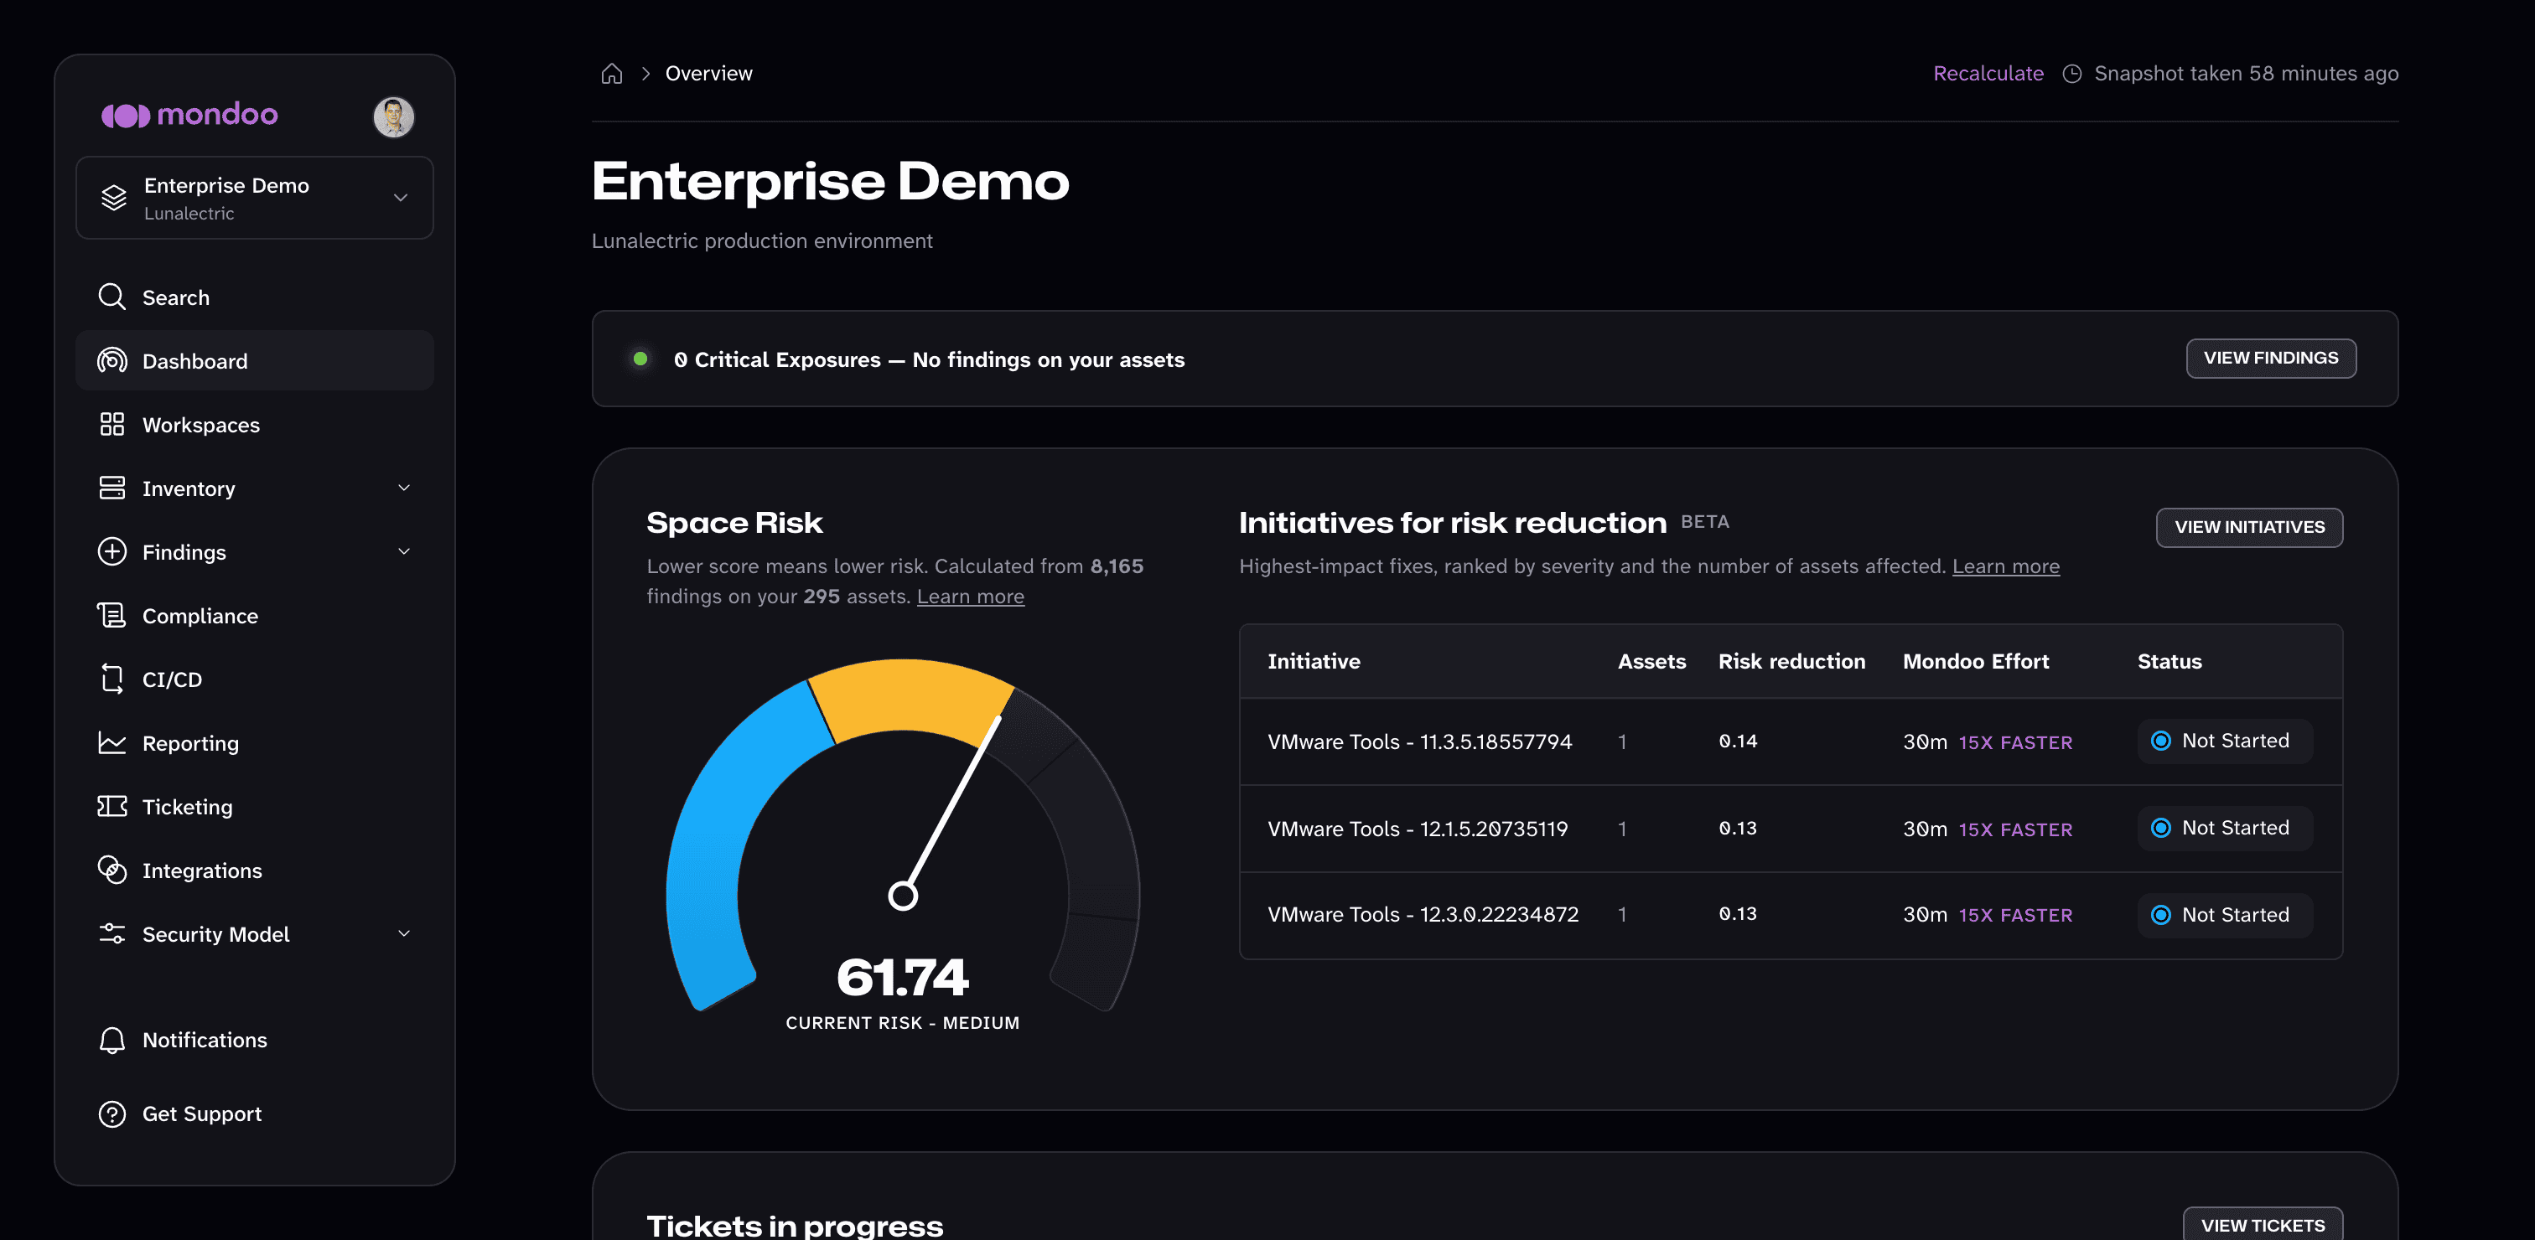The image size is (2535, 1240).
Task: Click the Notifications bell icon
Action: [112, 1040]
